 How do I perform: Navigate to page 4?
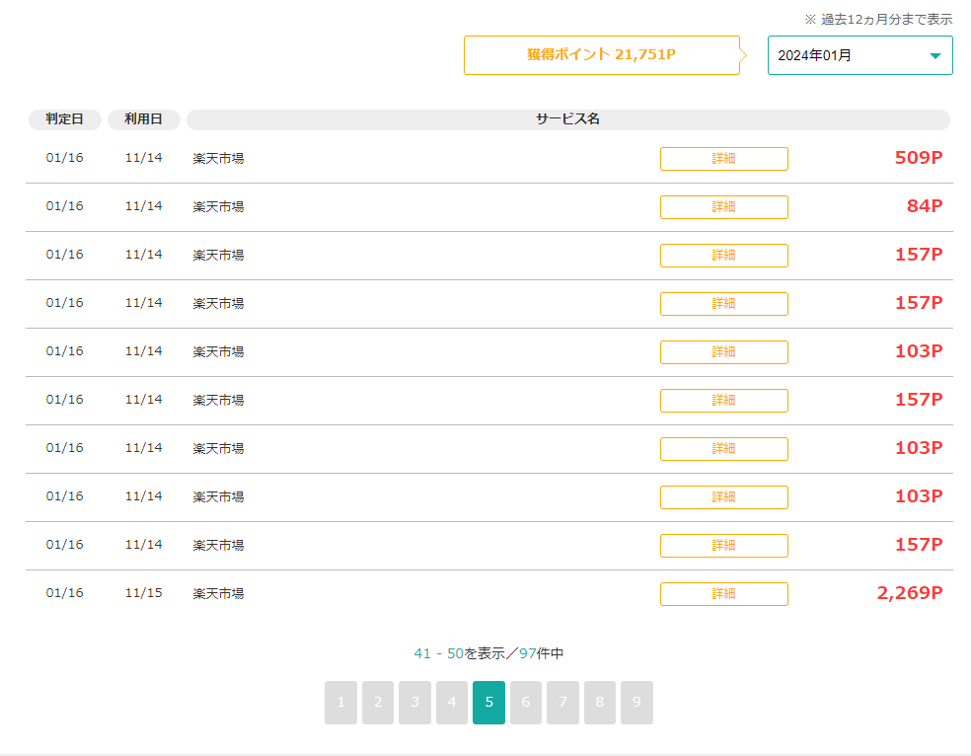point(452,703)
